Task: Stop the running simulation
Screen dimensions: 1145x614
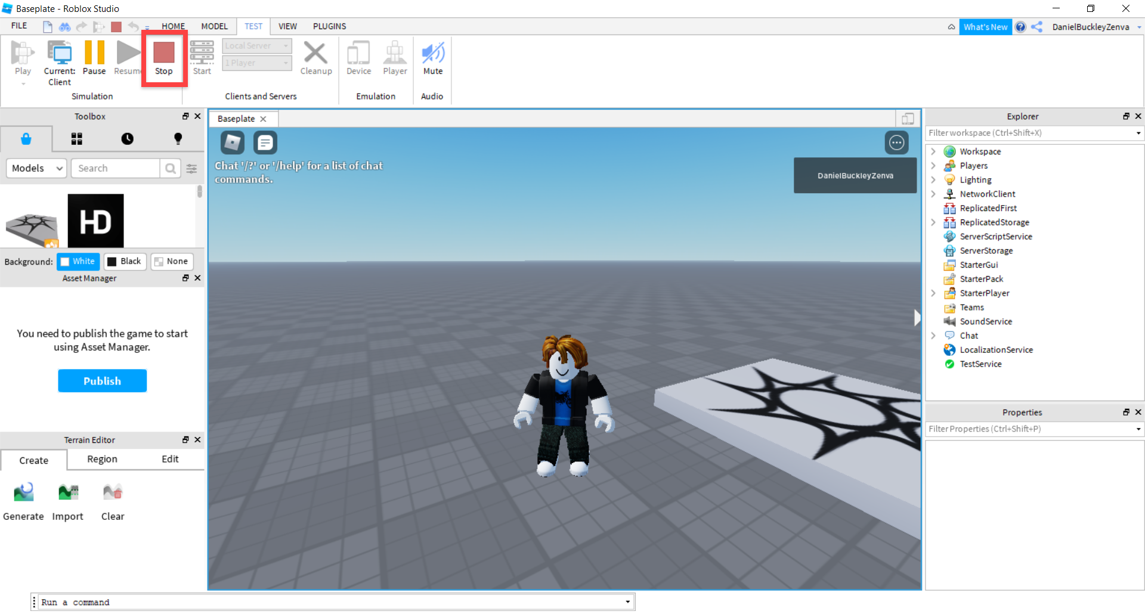Action: click(x=164, y=58)
